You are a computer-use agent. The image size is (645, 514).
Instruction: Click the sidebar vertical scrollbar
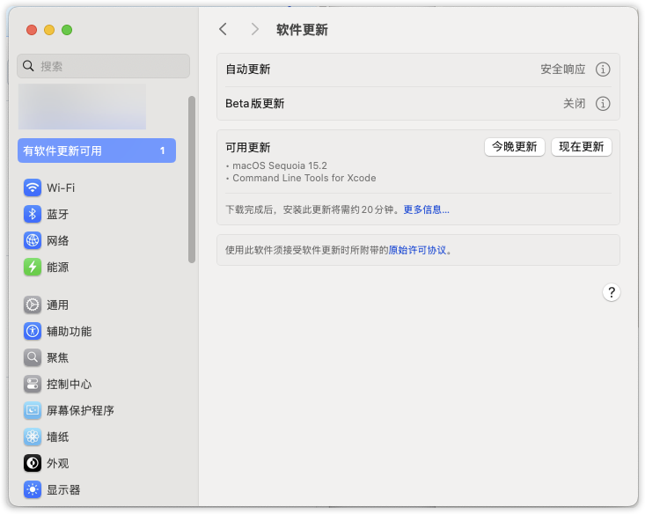pyautogui.click(x=192, y=180)
